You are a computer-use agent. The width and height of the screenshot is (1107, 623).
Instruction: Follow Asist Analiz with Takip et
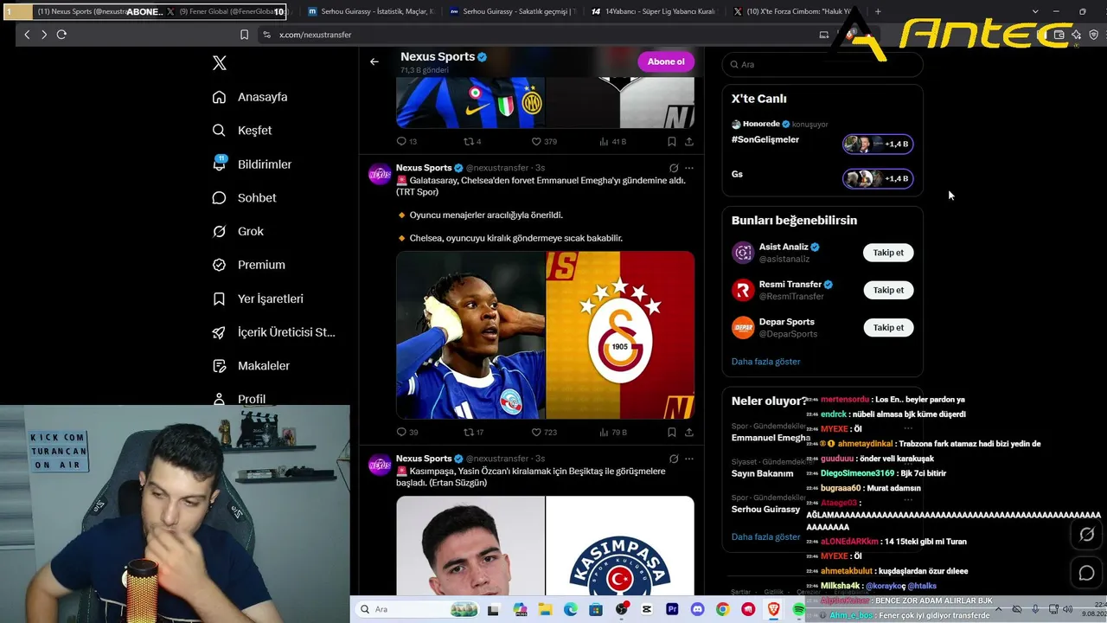pyautogui.click(x=888, y=253)
